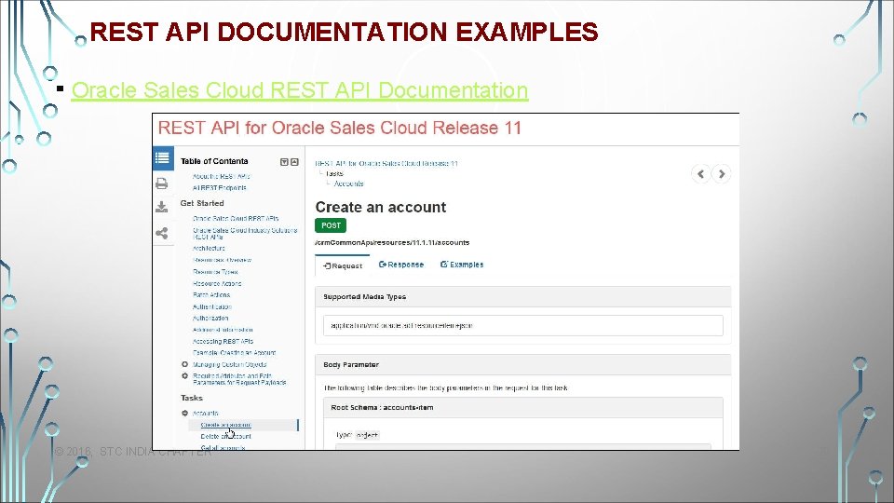Expand all Table of Contents entries
This screenshot has width=894, height=503.
point(284,162)
